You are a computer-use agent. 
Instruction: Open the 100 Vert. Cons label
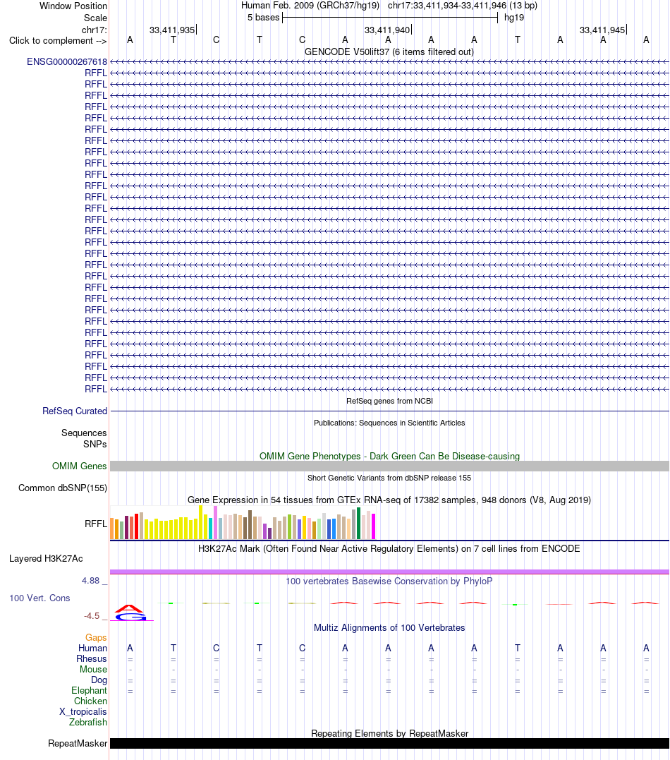(39, 598)
